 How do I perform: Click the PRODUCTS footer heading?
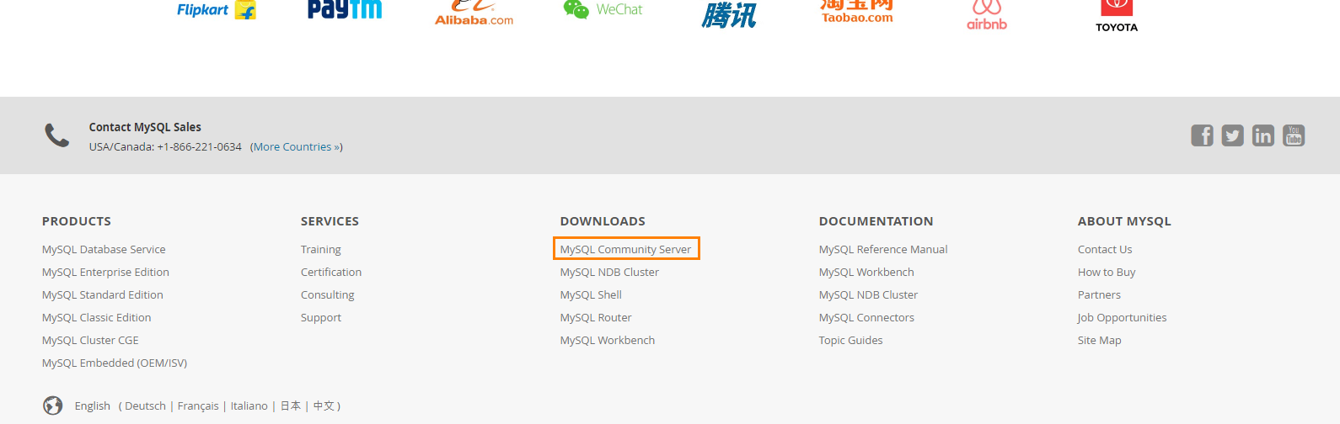77,221
